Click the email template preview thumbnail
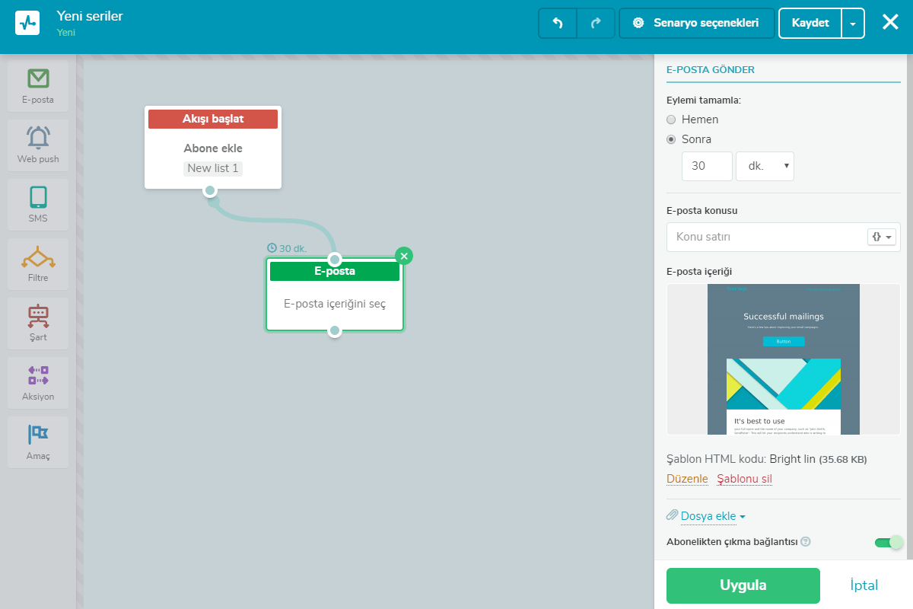Viewport: 913px width, 609px height. 784,359
